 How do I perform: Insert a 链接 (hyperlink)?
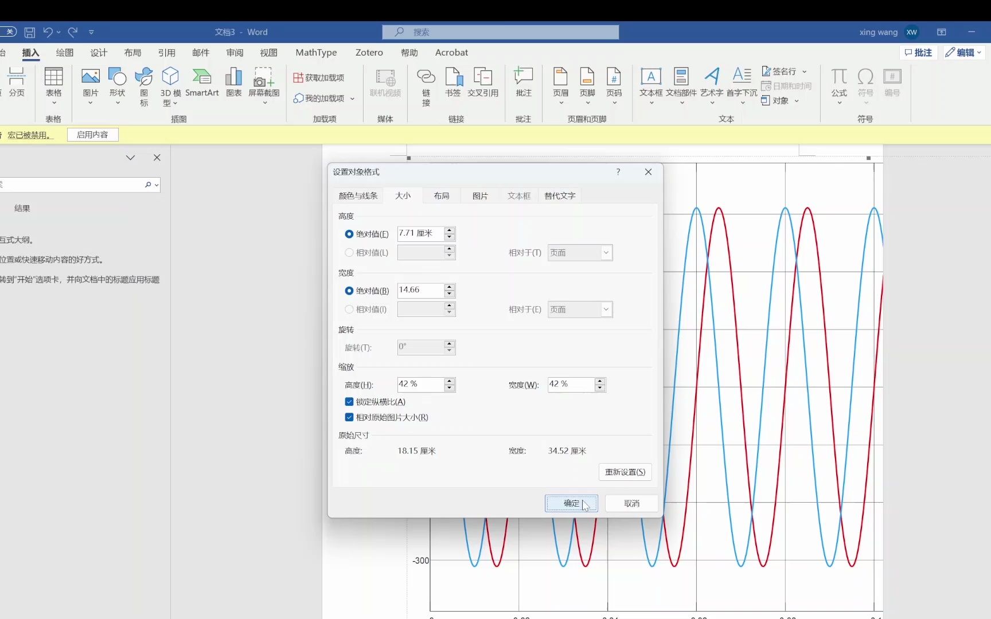coord(426,86)
